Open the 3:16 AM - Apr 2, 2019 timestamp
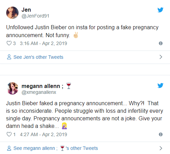Screen dimensions: 170x154 click(43, 43)
